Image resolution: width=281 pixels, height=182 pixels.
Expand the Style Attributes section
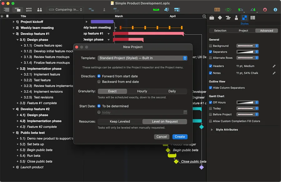(212, 130)
